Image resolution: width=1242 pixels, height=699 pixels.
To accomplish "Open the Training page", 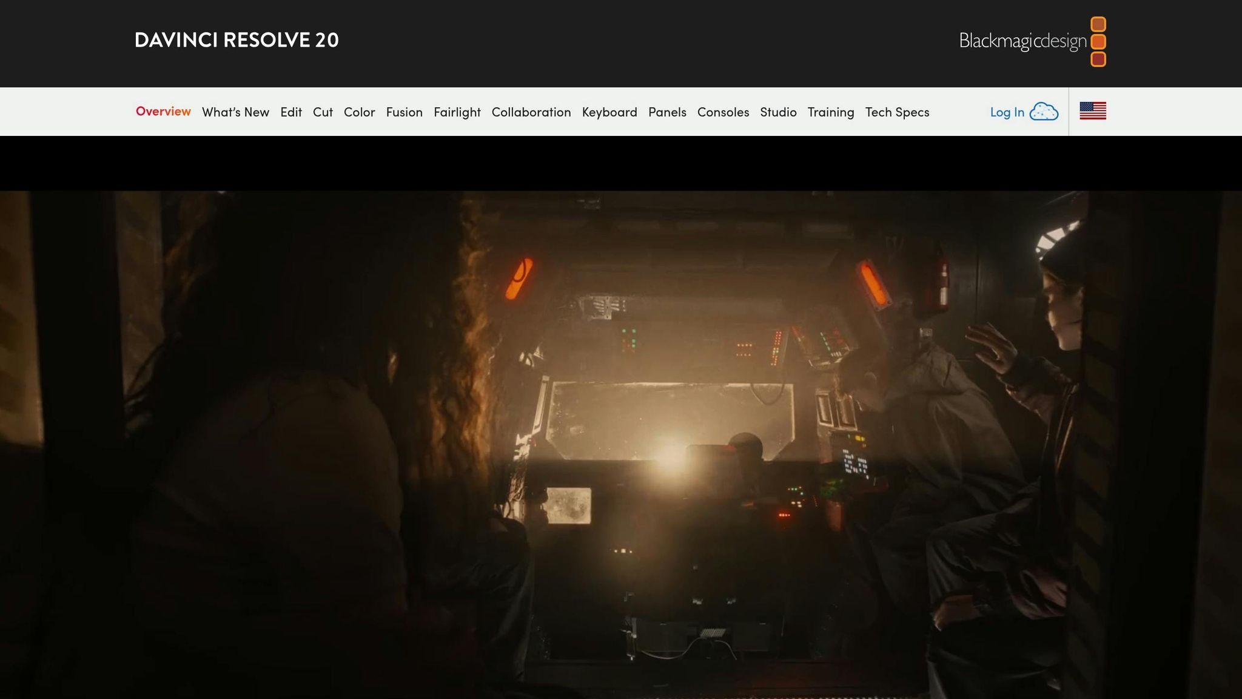I will click(831, 112).
